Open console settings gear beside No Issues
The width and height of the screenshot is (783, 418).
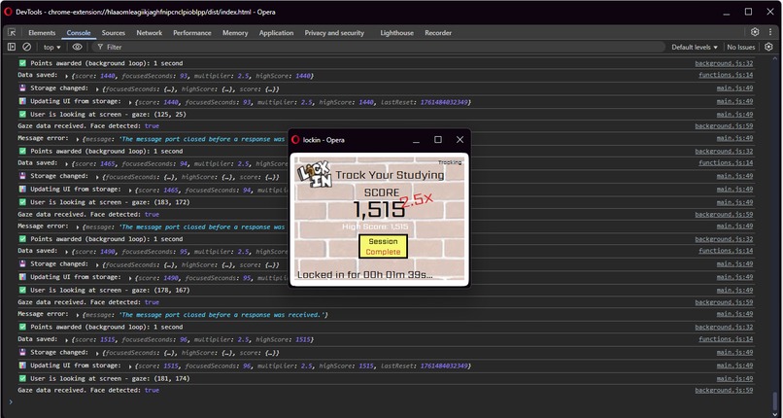768,47
